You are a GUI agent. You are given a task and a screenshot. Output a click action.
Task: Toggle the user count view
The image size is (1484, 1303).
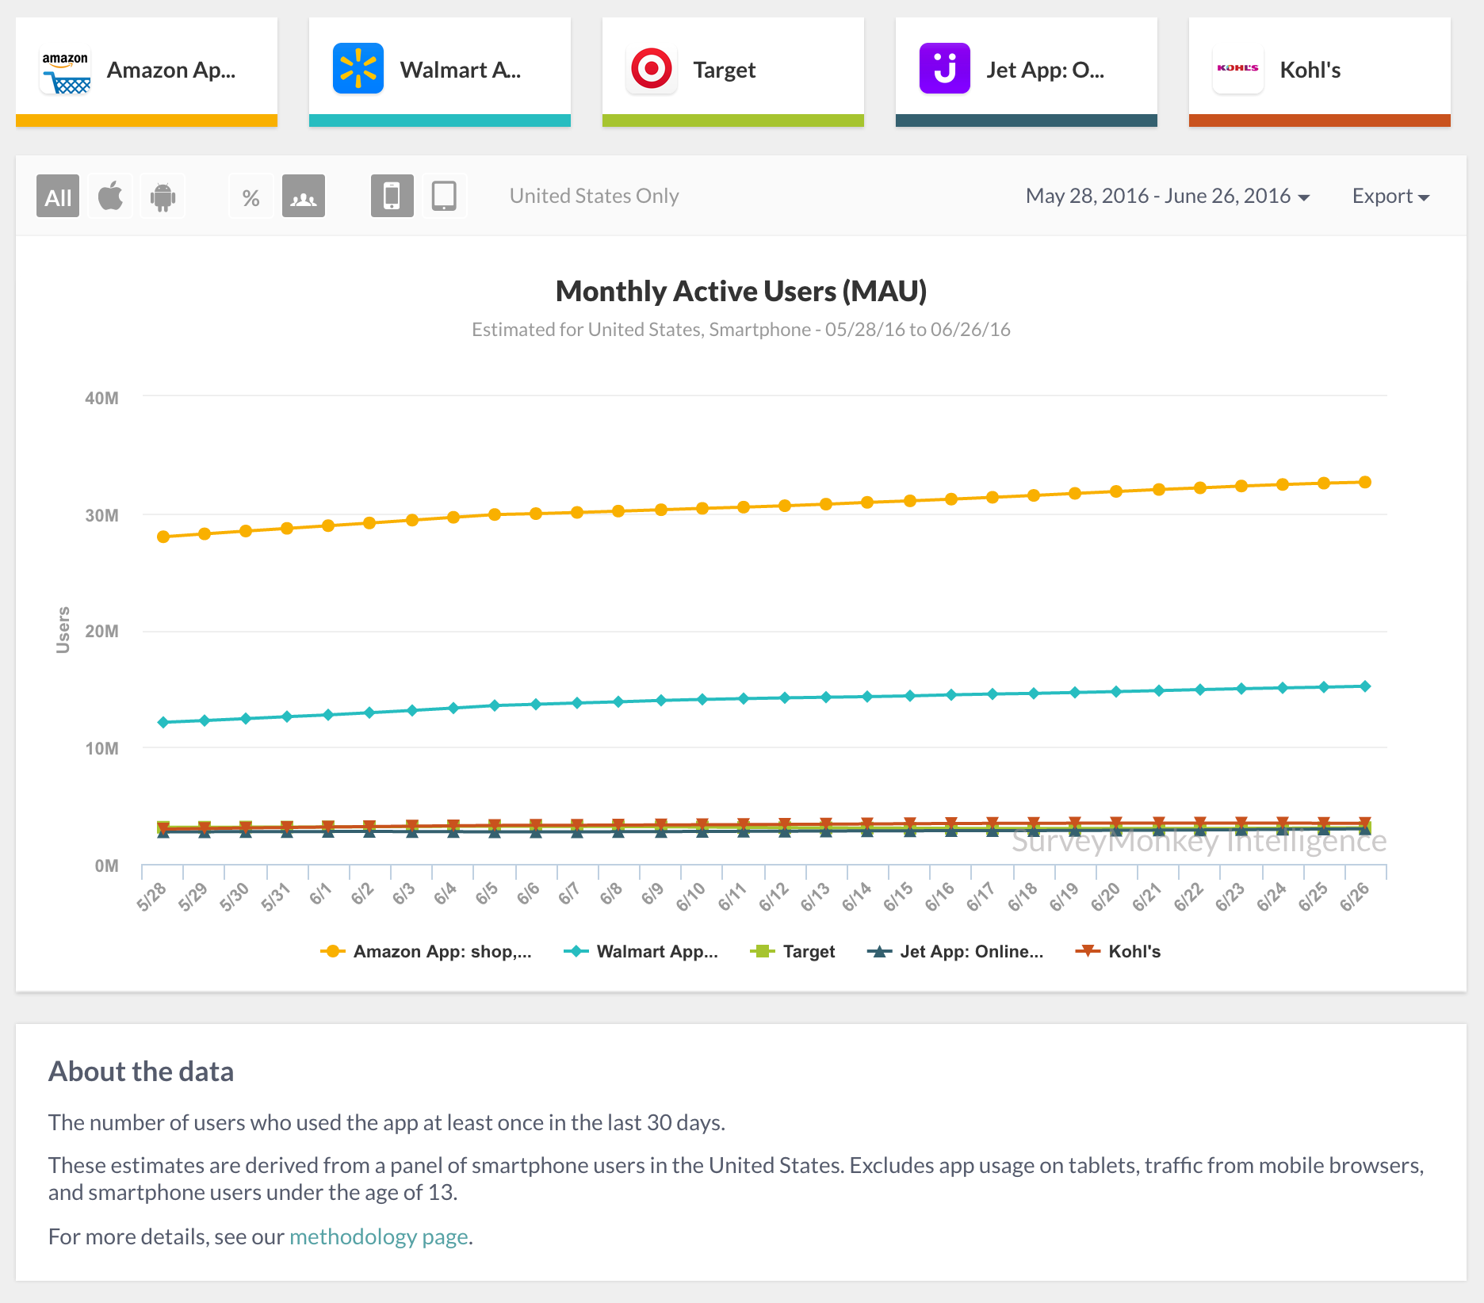[x=304, y=196]
